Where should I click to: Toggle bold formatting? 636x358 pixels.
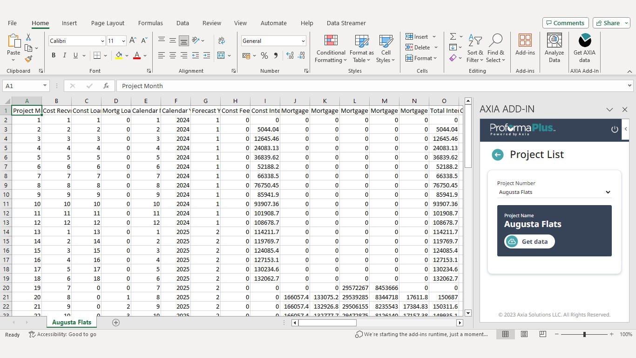click(54, 55)
